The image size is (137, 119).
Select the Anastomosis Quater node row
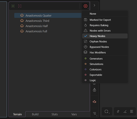[48, 16]
